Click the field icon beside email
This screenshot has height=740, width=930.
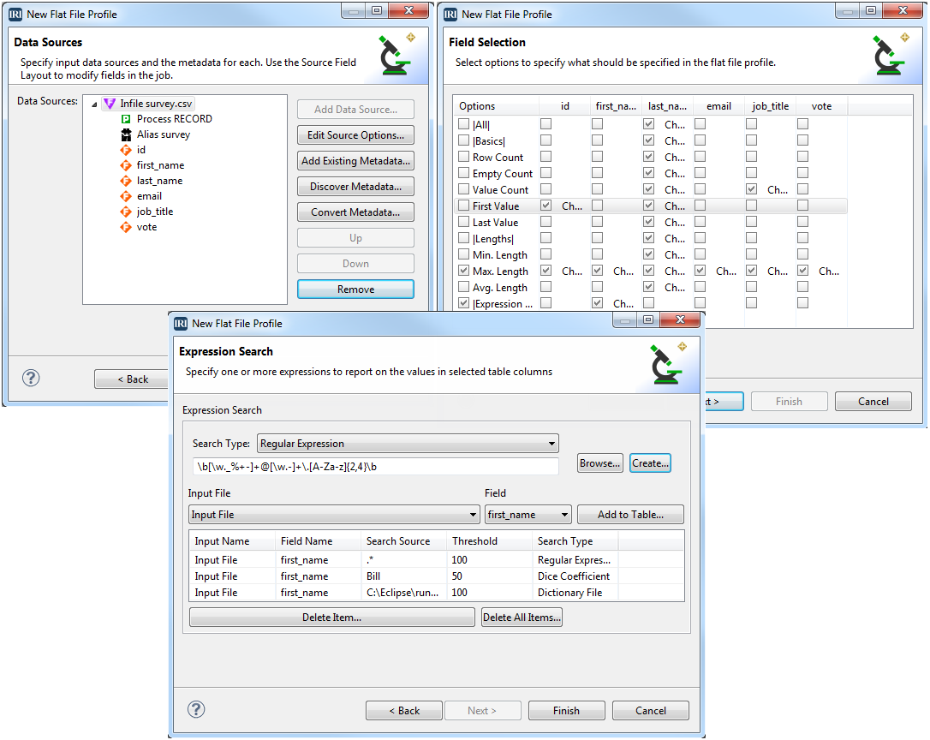point(126,196)
